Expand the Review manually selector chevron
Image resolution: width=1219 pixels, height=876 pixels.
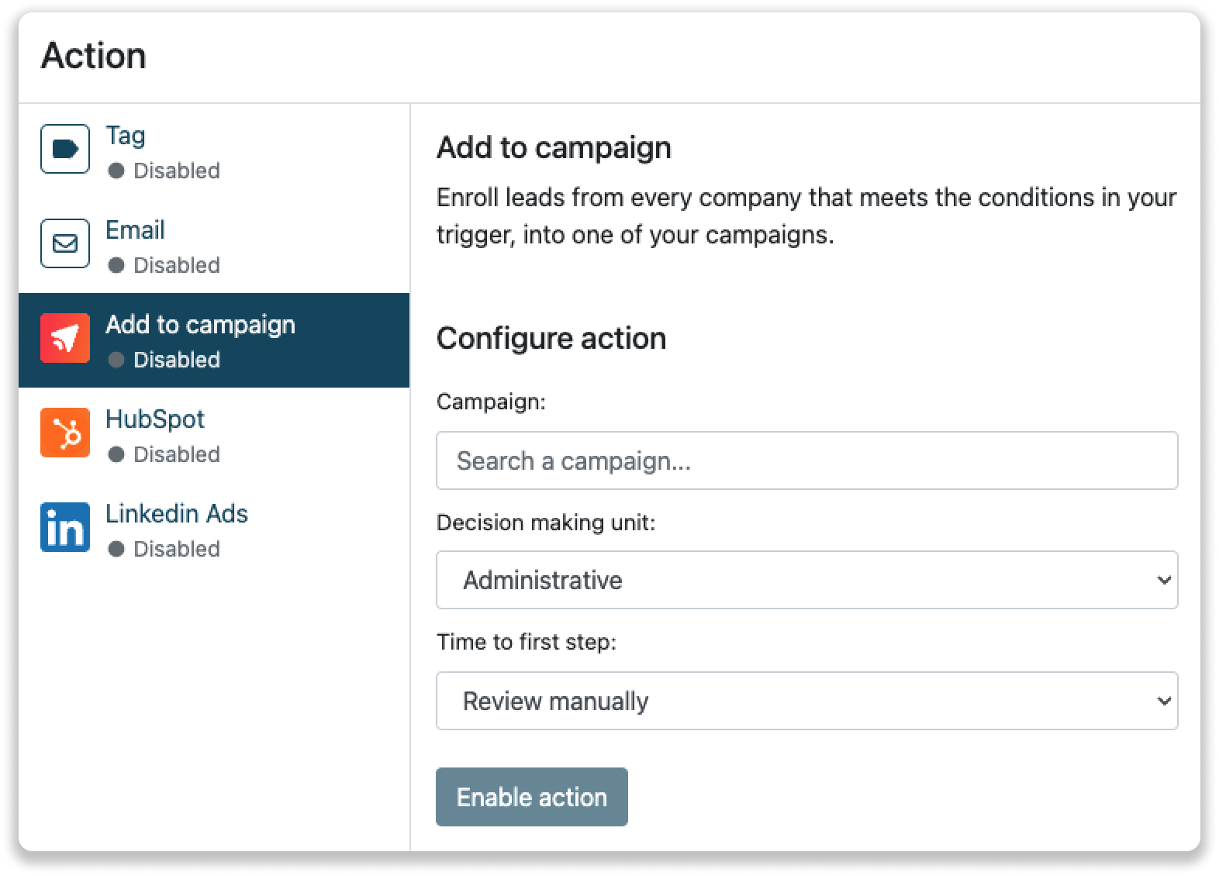(x=1163, y=700)
